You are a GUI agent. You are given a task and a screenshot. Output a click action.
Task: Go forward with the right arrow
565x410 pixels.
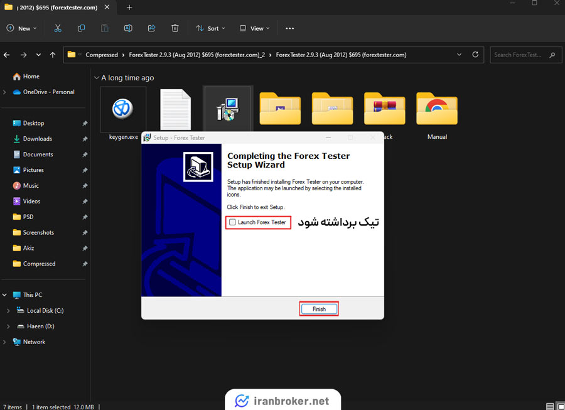(23, 55)
